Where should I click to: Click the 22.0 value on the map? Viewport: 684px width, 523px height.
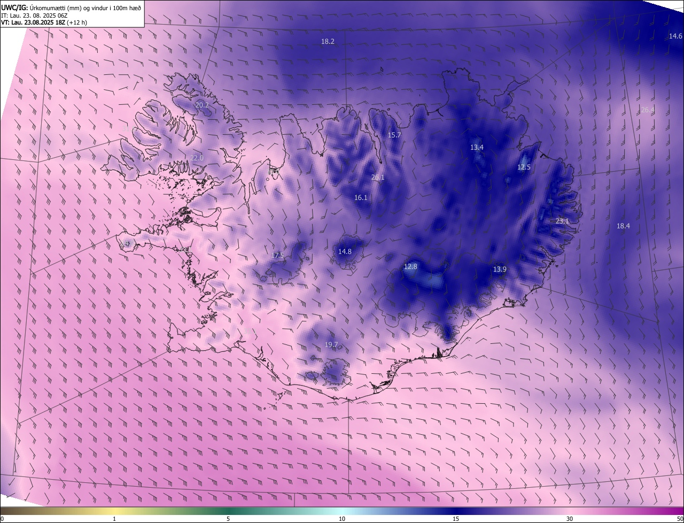tap(197, 158)
